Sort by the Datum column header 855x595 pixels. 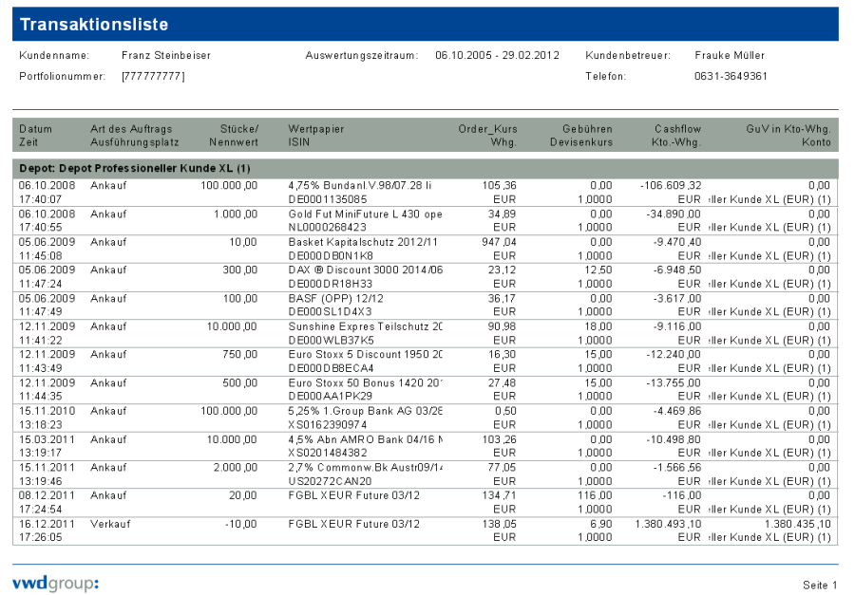click(35, 129)
